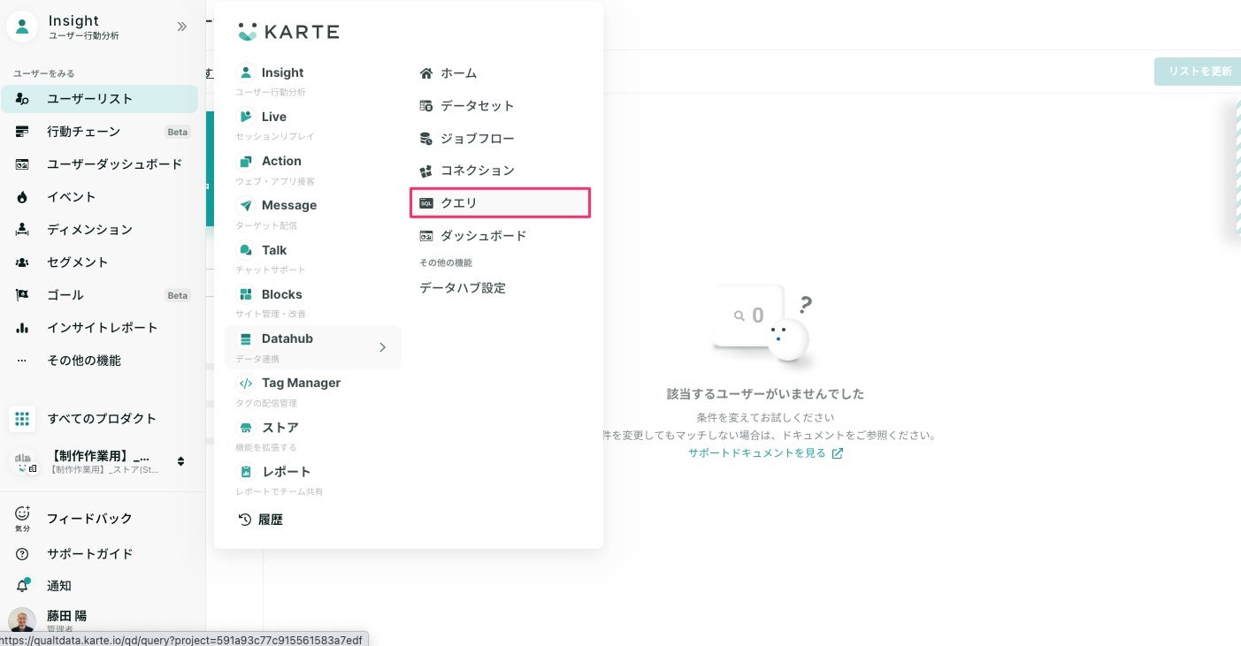This screenshot has width=1241, height=646.
Task: Click the インサイトレポート chart icon
Action: click(23, 328)
